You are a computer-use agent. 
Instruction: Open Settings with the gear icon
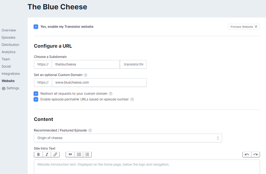click(10, 88)
